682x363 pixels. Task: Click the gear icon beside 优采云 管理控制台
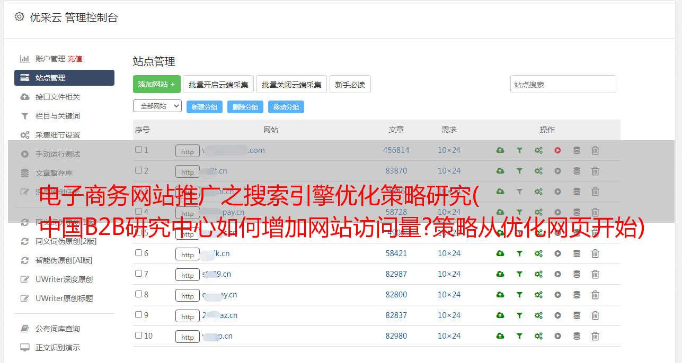point(19,17)
